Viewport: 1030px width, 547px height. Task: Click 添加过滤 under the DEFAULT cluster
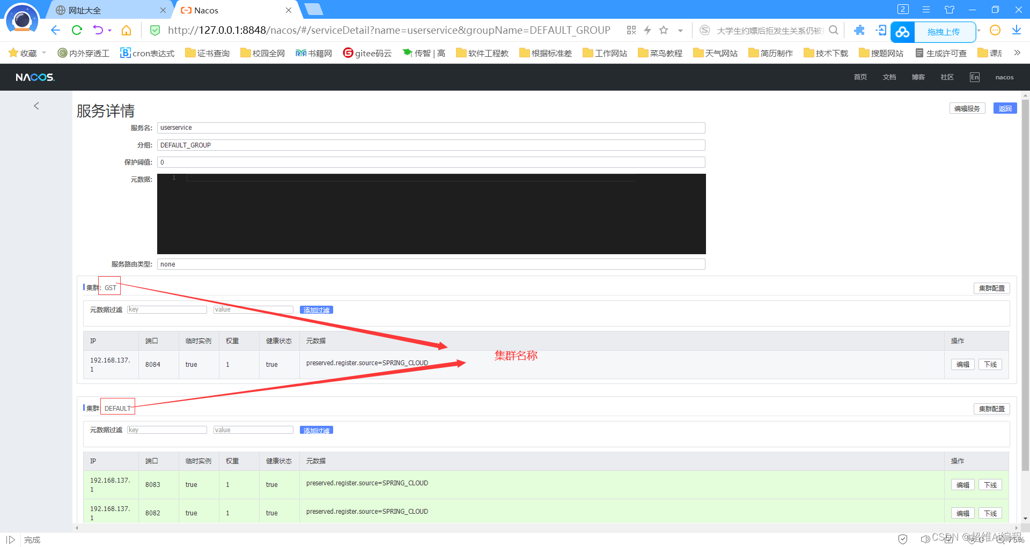[317, 430]
